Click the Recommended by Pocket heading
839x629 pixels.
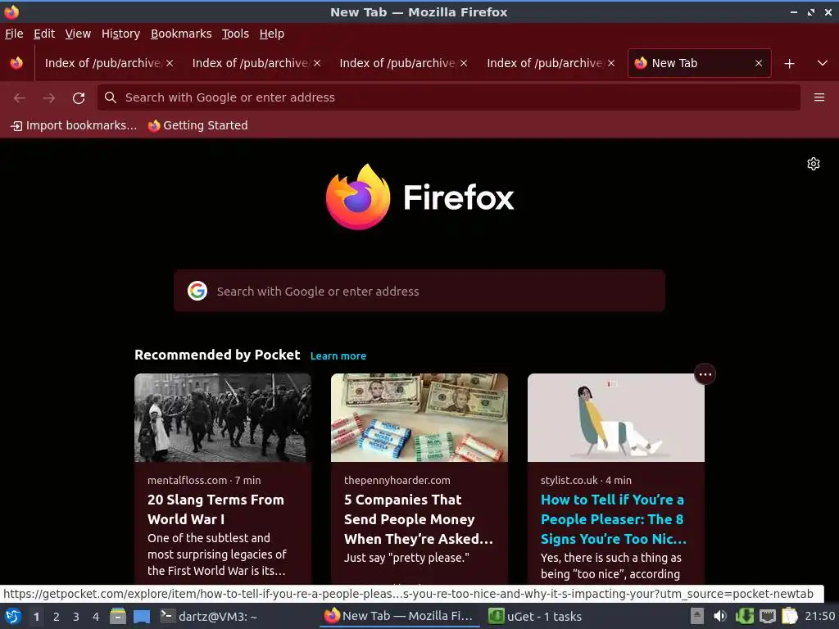(x=217, y=355)
